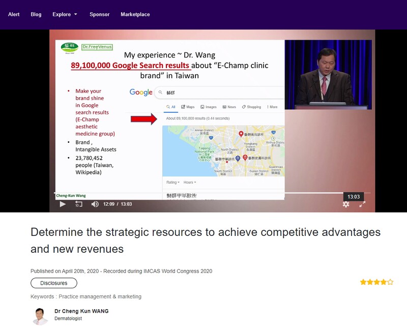Viewport: 407px width, 332px height.
Task: Expand the Explore dropdown menu
Action: tap(65, 15)
